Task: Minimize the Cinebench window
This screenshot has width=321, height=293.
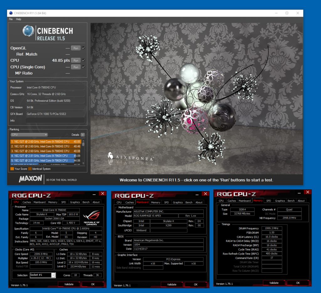Action: pos(276,13)
